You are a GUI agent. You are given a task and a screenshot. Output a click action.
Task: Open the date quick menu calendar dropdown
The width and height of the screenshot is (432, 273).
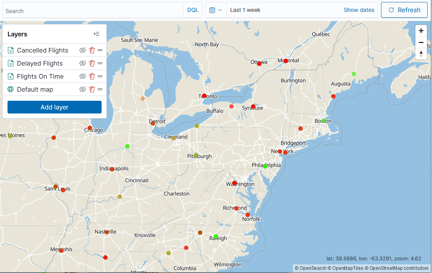(x=216, y=10)
